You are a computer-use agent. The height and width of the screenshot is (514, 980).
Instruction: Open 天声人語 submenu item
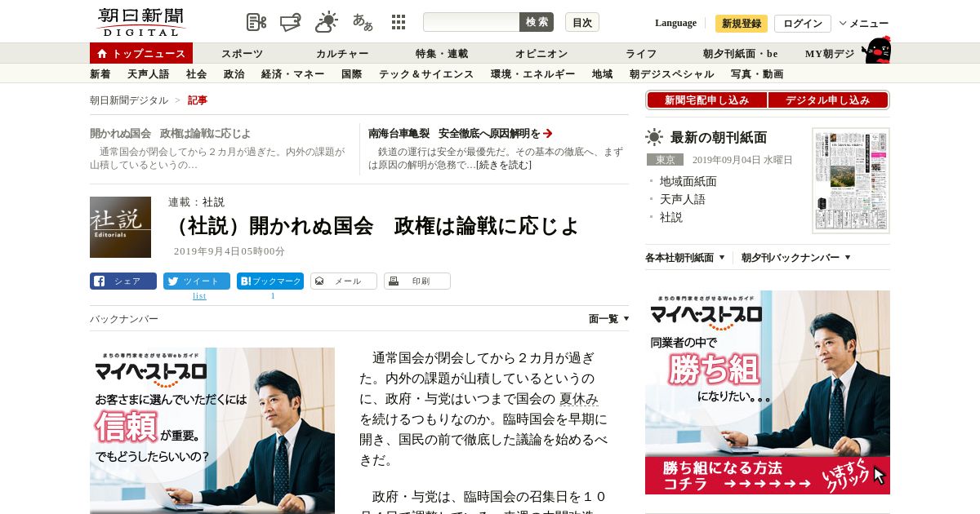[149, 74]
